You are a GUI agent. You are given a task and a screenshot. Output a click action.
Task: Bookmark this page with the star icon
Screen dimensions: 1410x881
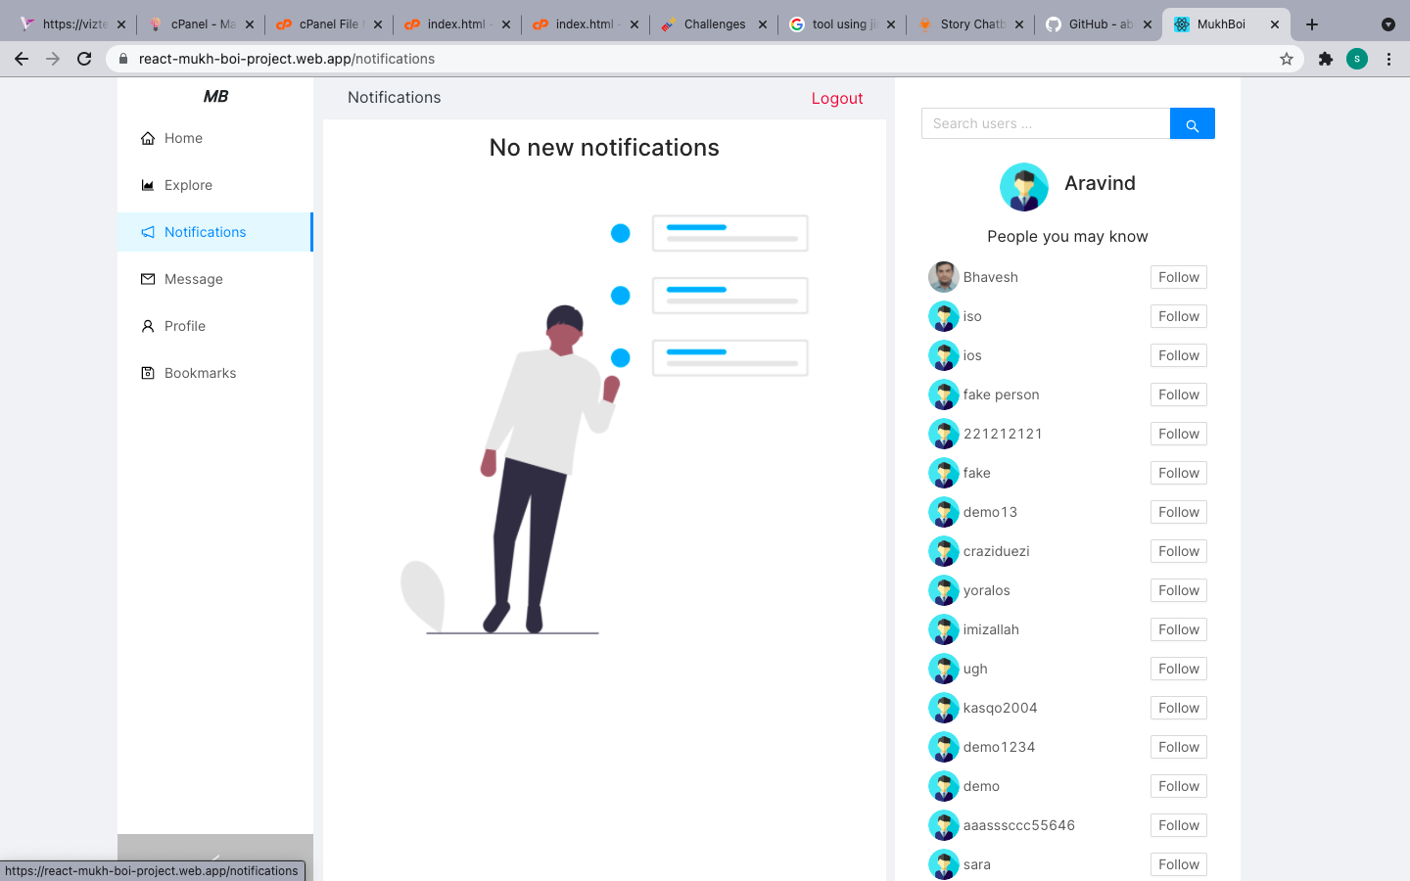click(x=1287, y=59)
